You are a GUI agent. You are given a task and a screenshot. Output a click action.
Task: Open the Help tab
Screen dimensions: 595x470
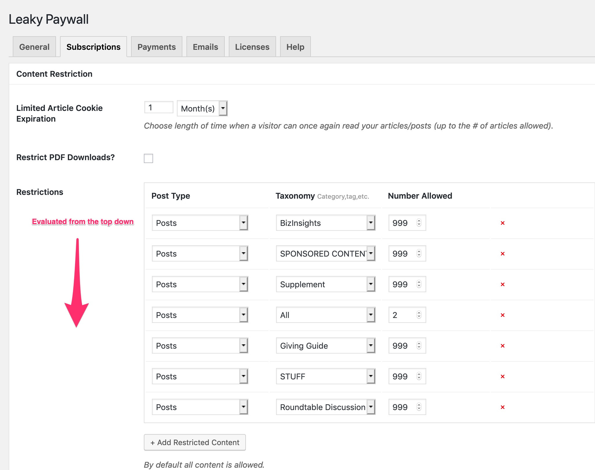(295, 47)
